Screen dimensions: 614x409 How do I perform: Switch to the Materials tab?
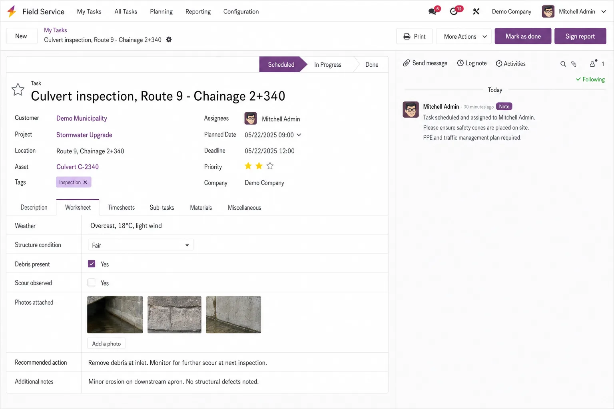(201, 207)
